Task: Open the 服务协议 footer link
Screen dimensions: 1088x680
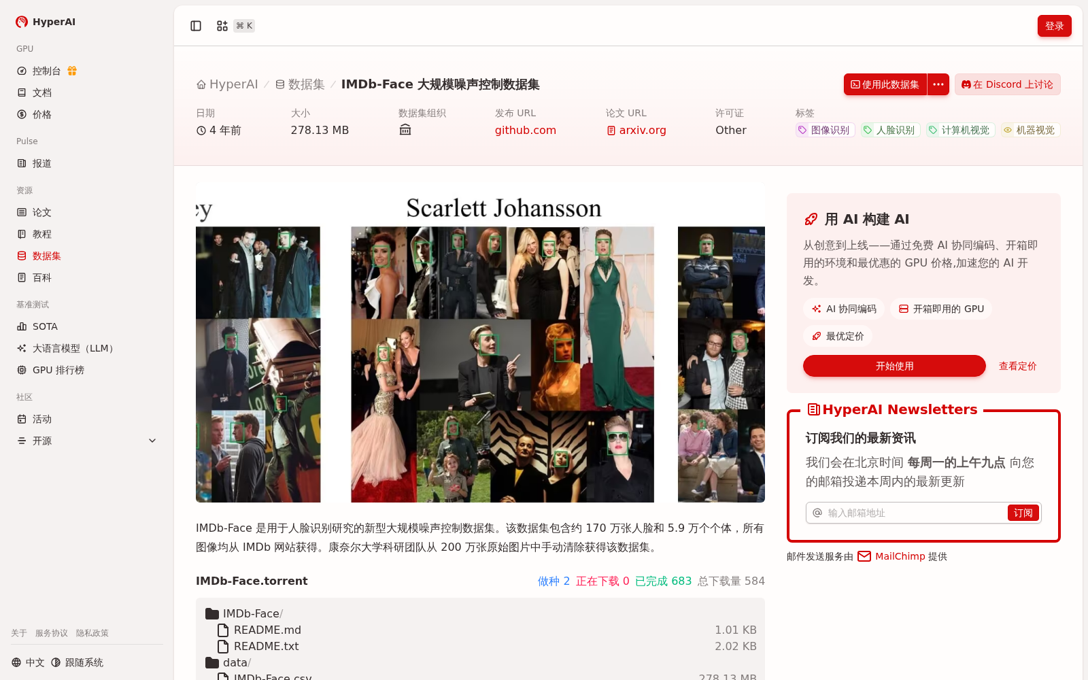Action: (x=52, y=633)
